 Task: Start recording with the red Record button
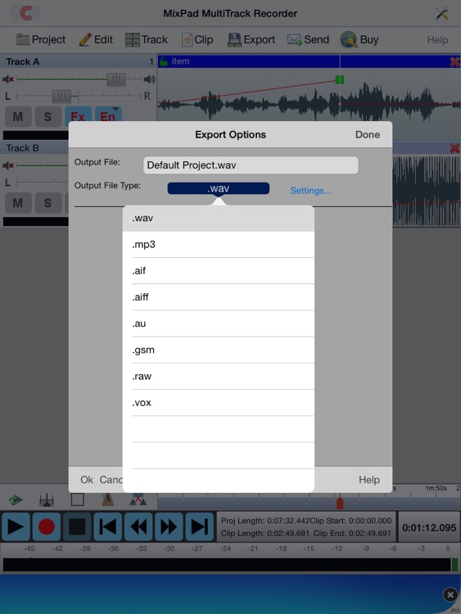(x=47, y=526)
